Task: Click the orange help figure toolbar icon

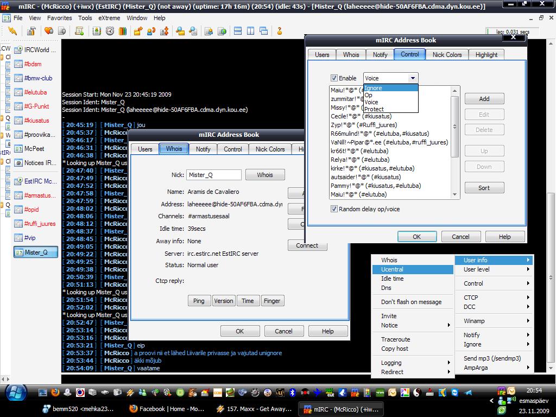Action: click(280, 31)
